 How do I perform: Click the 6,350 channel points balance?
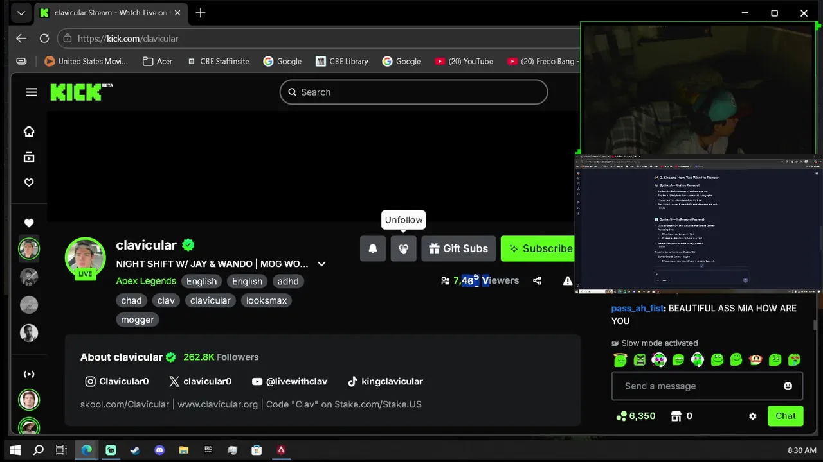point(635,416)
